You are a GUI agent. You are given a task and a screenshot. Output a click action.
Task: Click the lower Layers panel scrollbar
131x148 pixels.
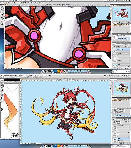[130, 127]
